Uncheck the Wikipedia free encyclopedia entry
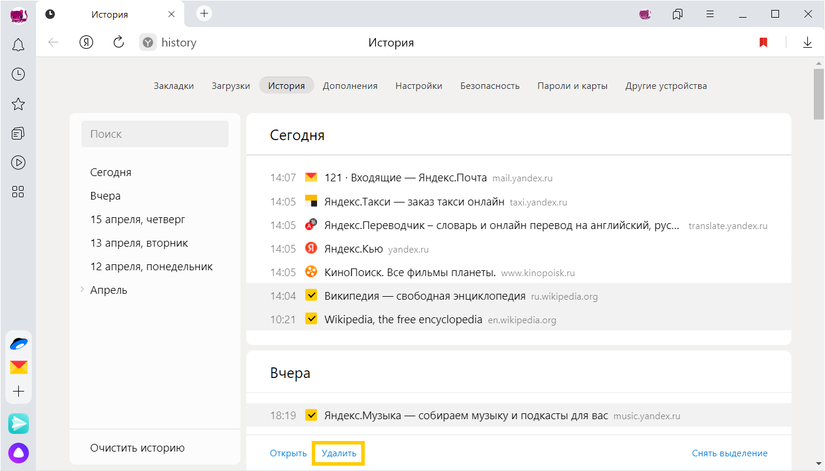Screen dimensions: 825x471 click(x=311, y=319)
